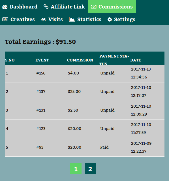Click the date 2017-11-10 12:17:07
This screenshot has height=181, width=169.
141,92
